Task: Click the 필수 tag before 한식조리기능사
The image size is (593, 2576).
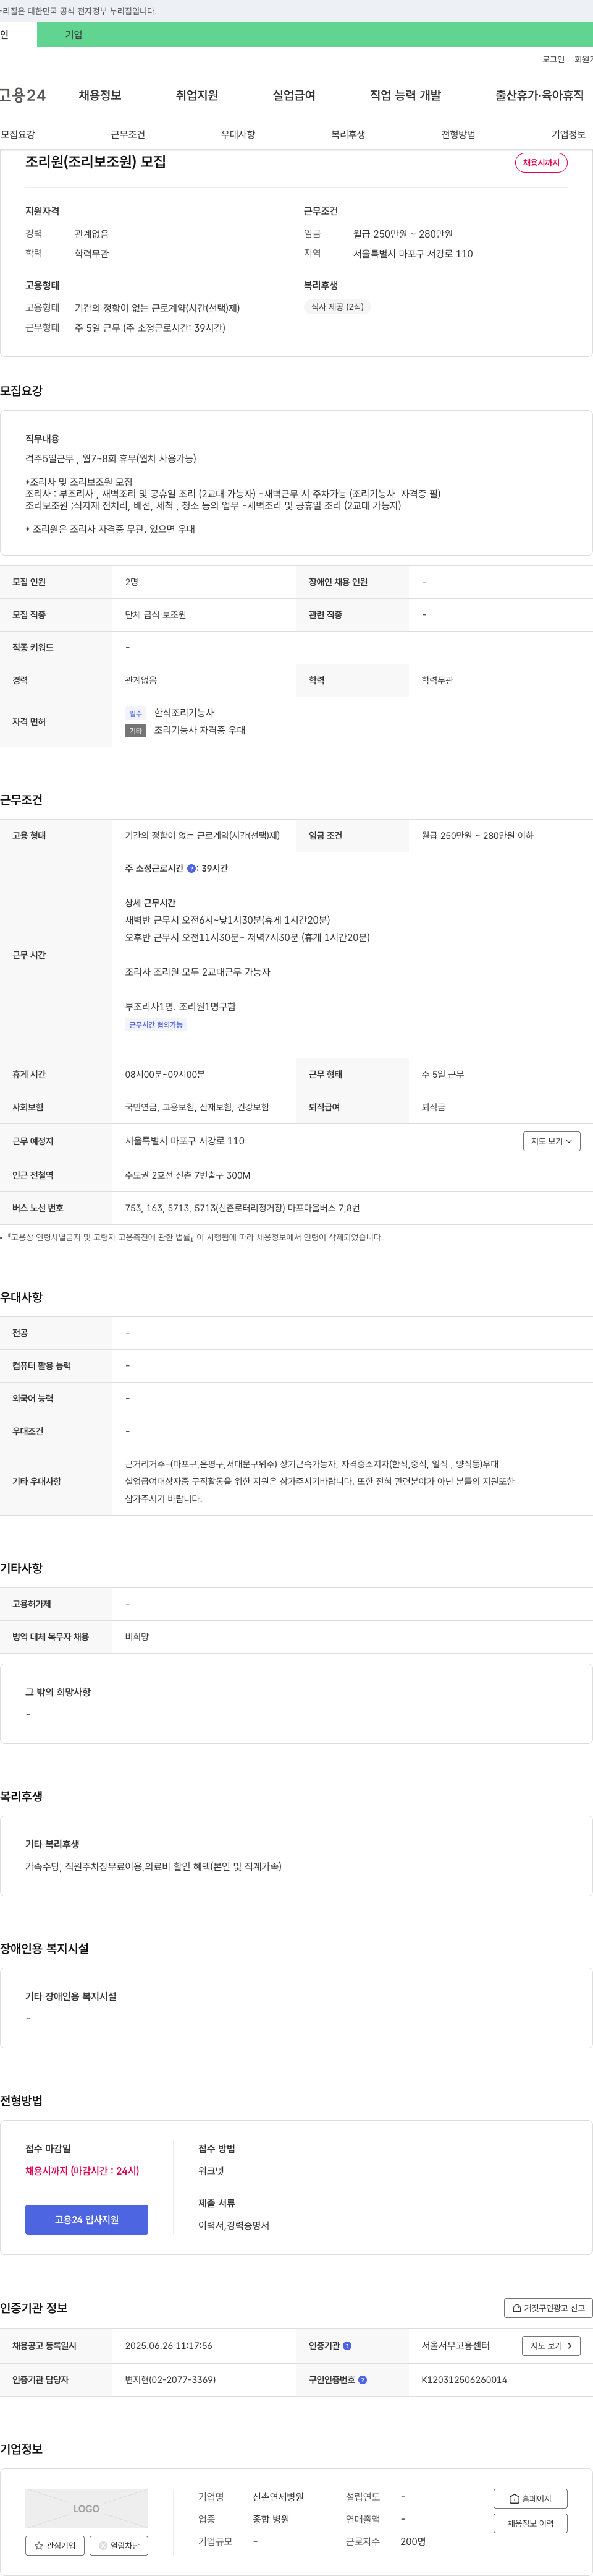Action: [x=136, y=713]
